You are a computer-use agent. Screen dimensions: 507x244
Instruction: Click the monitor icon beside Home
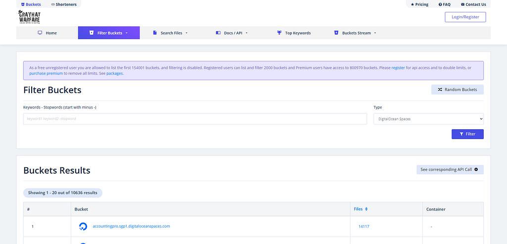point(40,33)
